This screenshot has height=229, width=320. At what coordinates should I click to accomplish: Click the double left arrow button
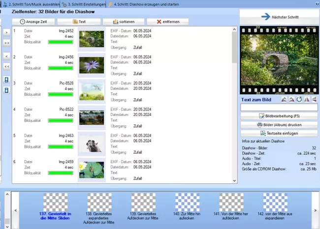point(6,66)
